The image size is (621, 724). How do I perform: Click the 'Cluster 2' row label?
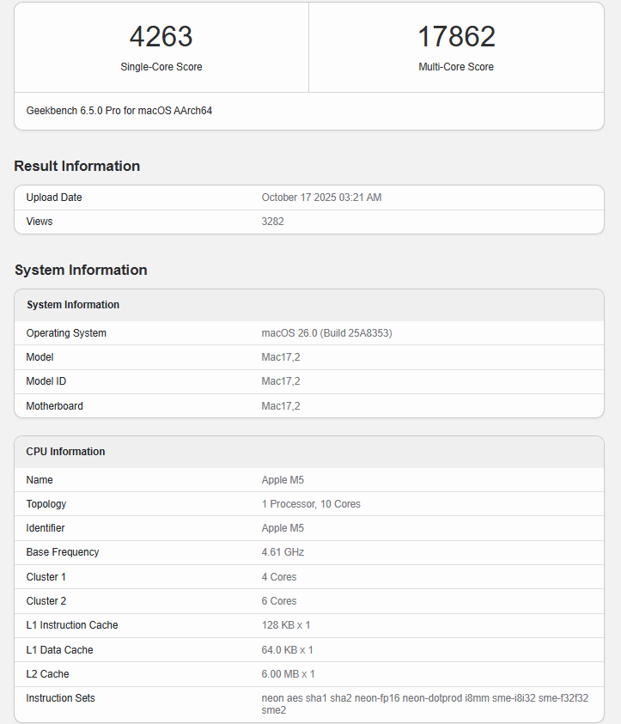[46, 601]
